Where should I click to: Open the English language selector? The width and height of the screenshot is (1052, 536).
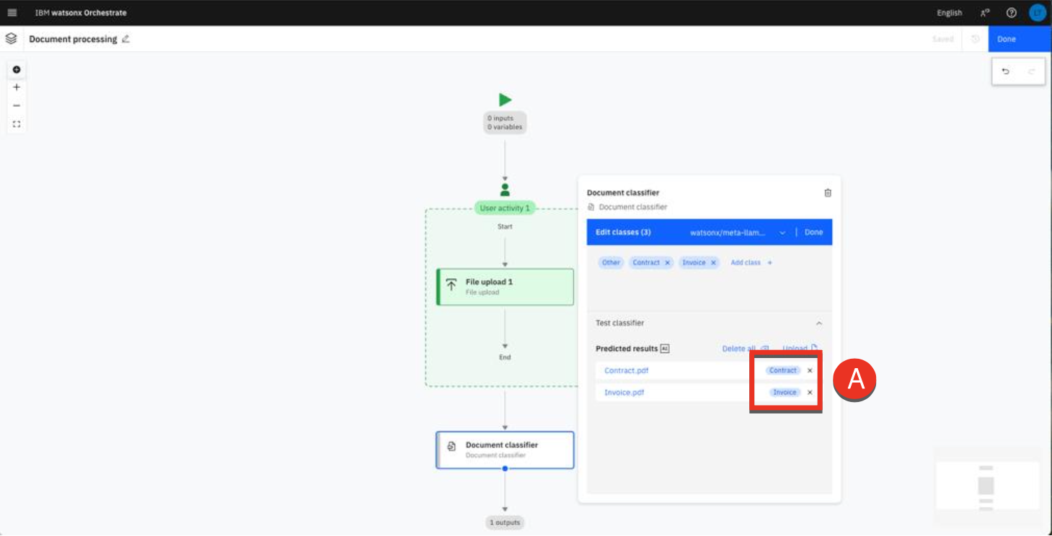click(x=949, y=13)
